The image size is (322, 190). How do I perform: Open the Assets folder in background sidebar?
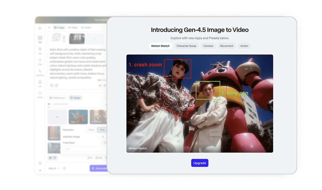pos(40,94)
